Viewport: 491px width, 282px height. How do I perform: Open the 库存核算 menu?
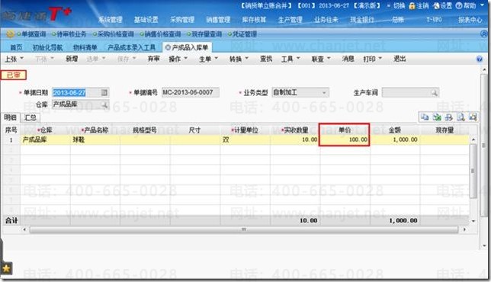point(254,20)
